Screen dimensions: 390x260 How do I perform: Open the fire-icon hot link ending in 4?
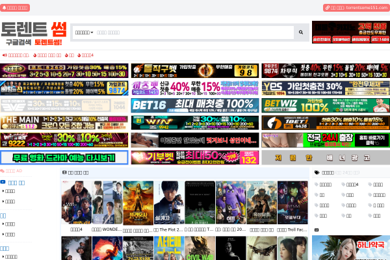click(86, 55)
